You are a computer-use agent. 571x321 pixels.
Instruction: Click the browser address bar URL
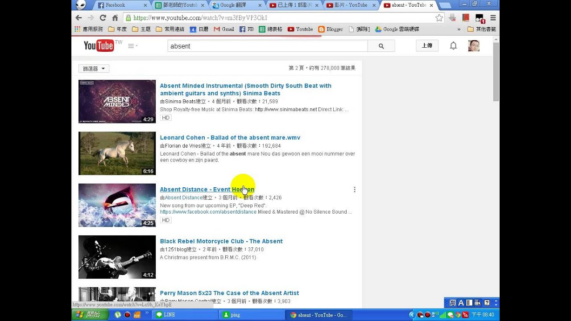point(200,18)
